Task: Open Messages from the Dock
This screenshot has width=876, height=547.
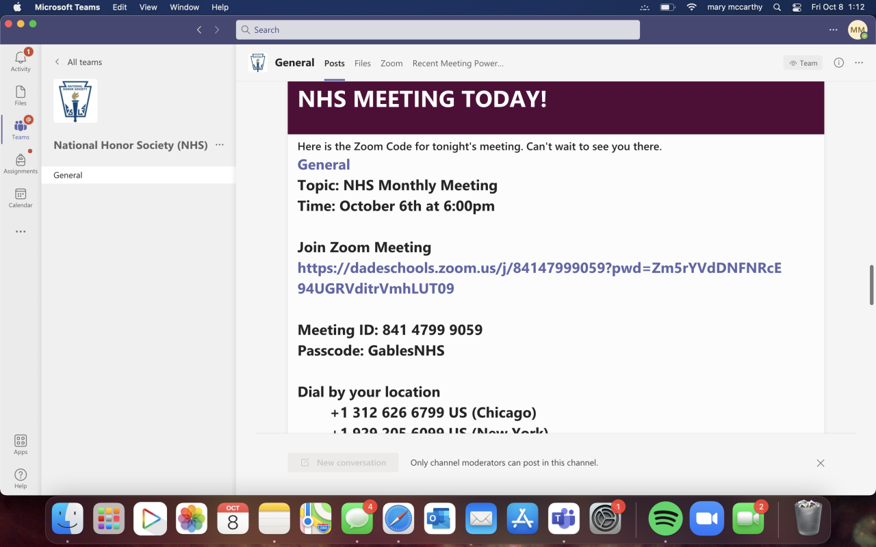Action: [x=357, y=519]
